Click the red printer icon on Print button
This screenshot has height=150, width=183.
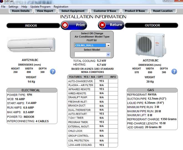[x=65, y=25]
